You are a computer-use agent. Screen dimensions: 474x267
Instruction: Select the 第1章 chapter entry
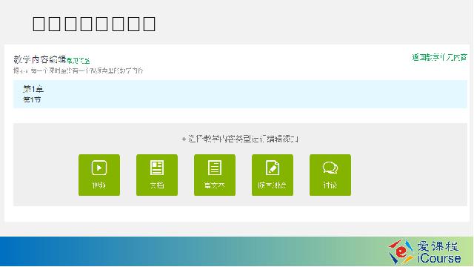33,89
